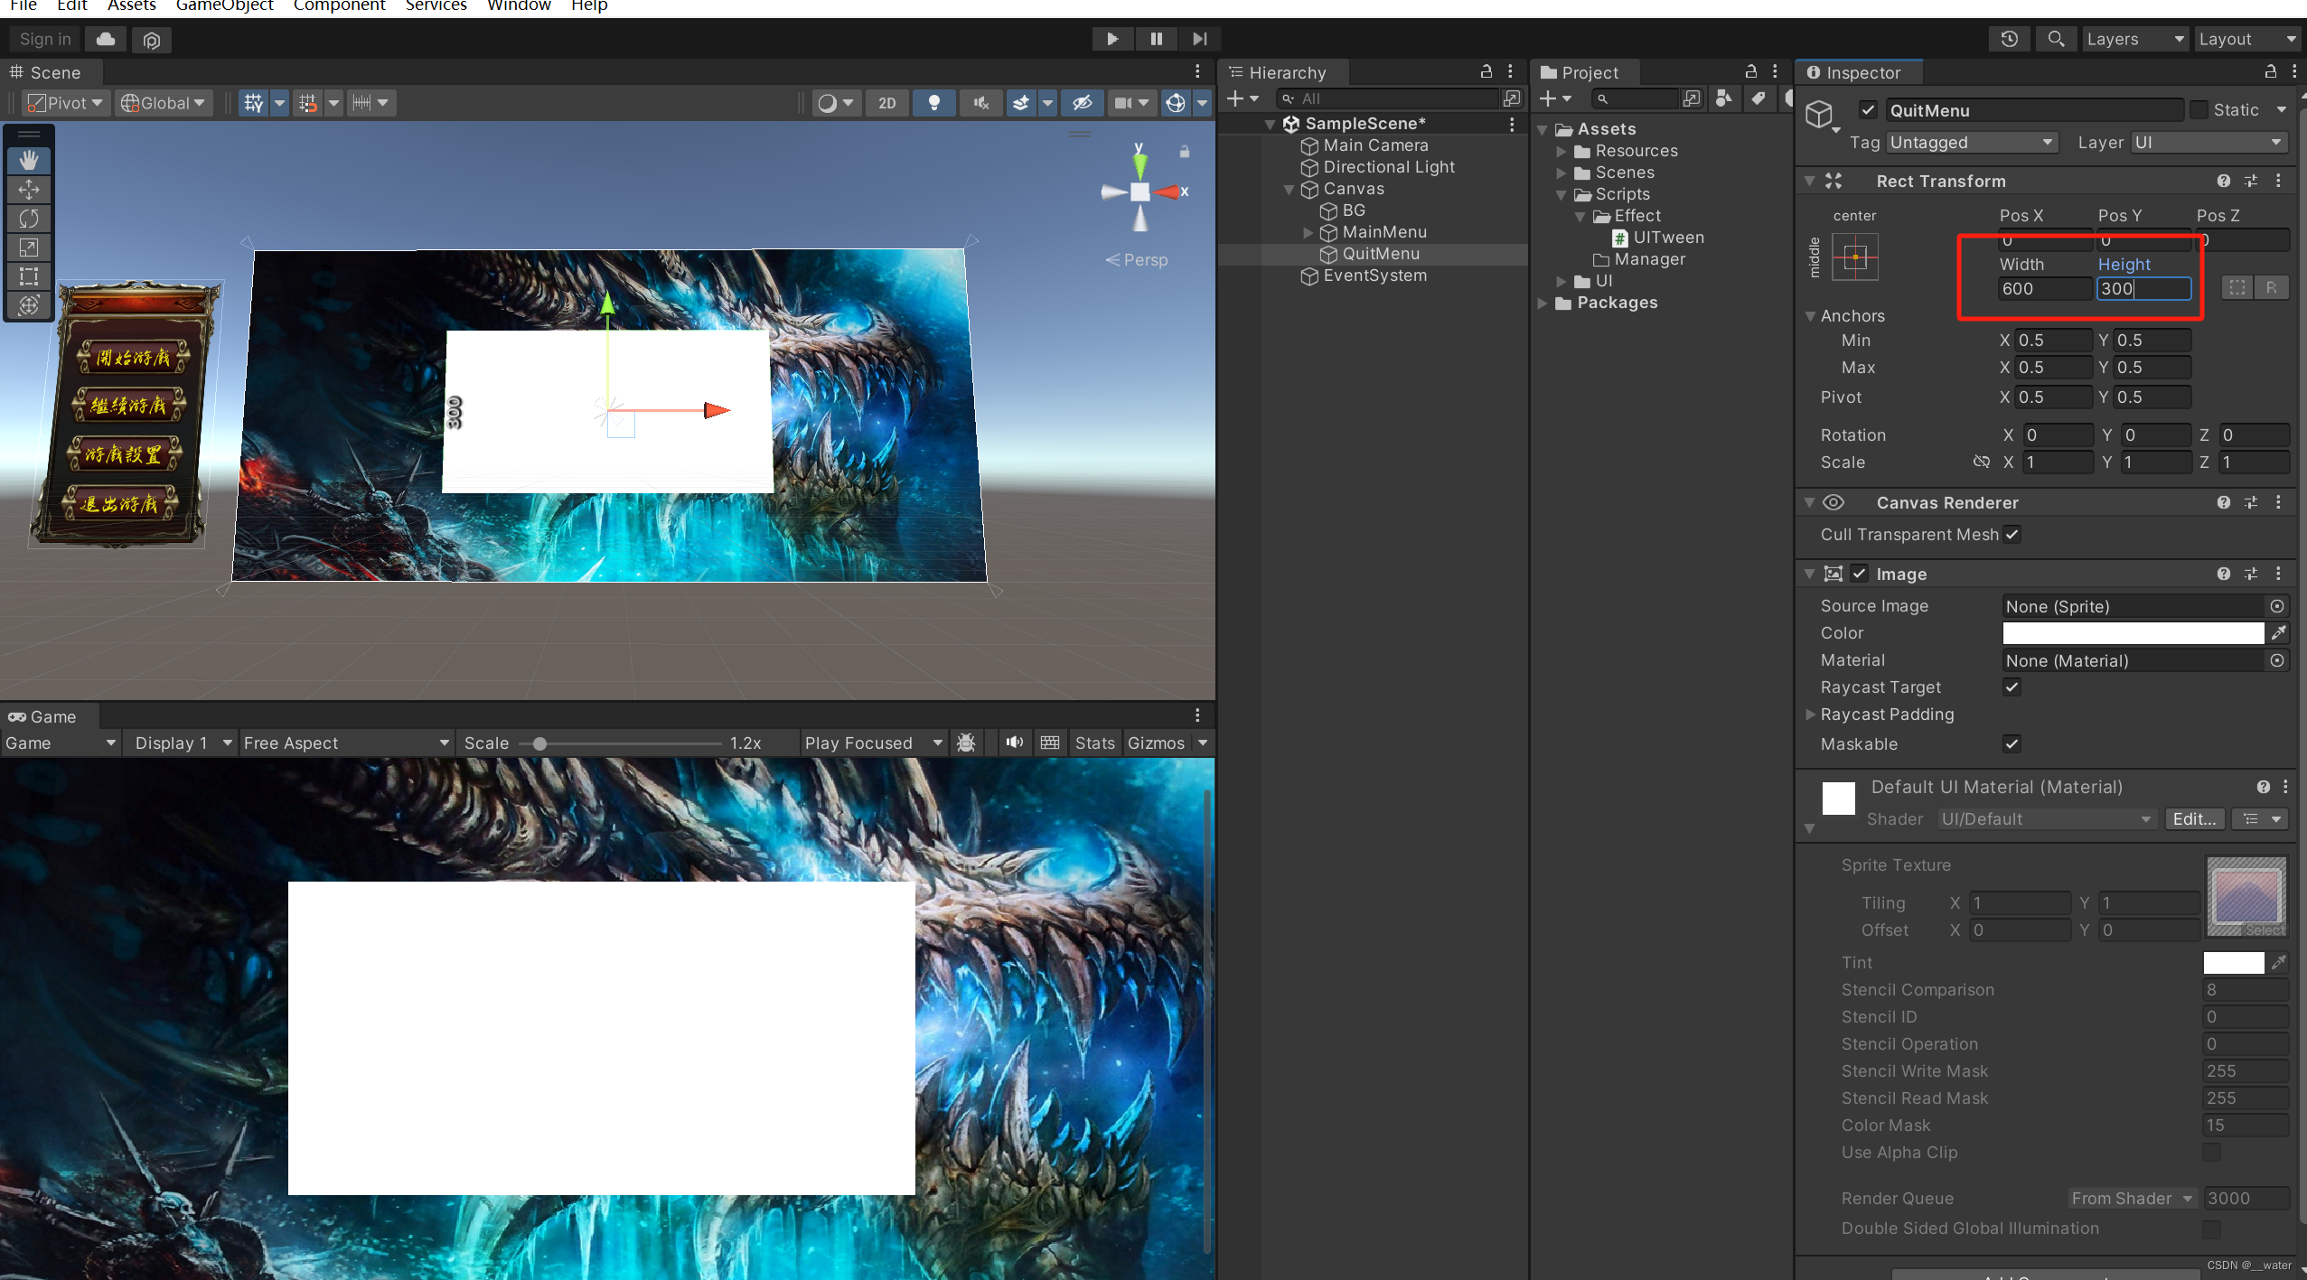Open Rect Transform help icon

click(2223, 181)
